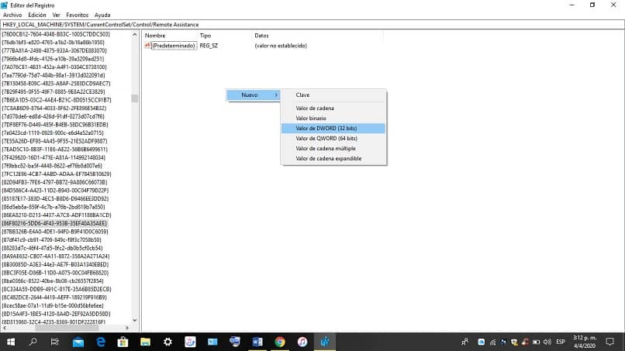Choose Valor de cadena
Viewport: 625px width, 351px height.
point(333,108)
